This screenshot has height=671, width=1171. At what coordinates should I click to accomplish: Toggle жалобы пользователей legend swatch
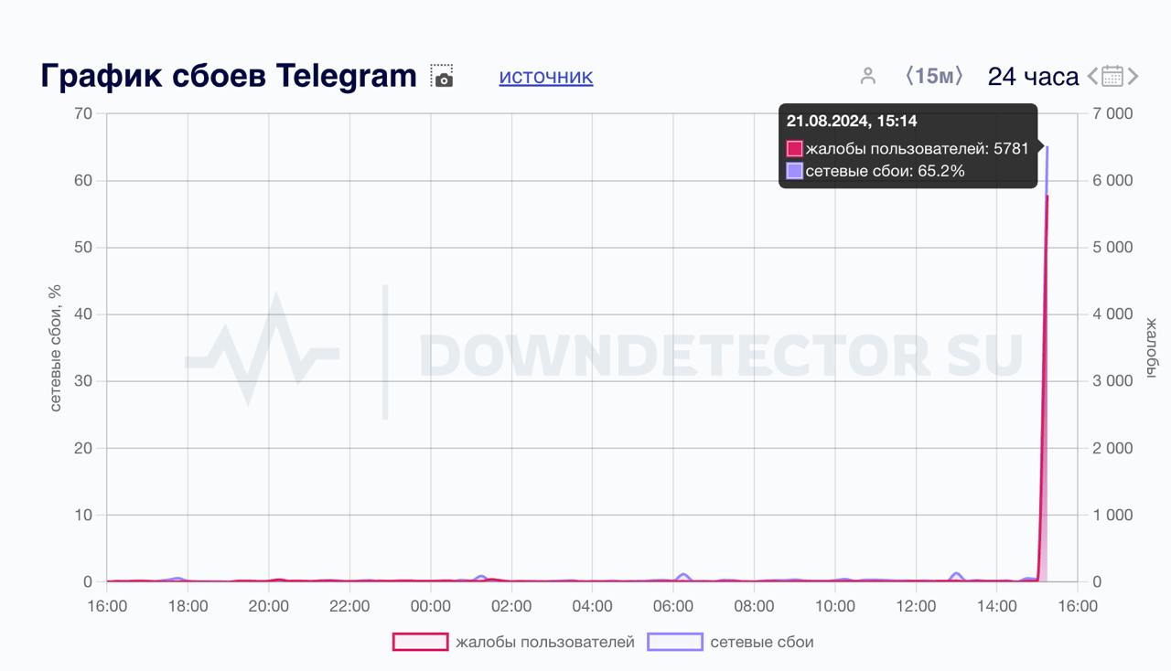pyautogui.click(x=420, y=642)
